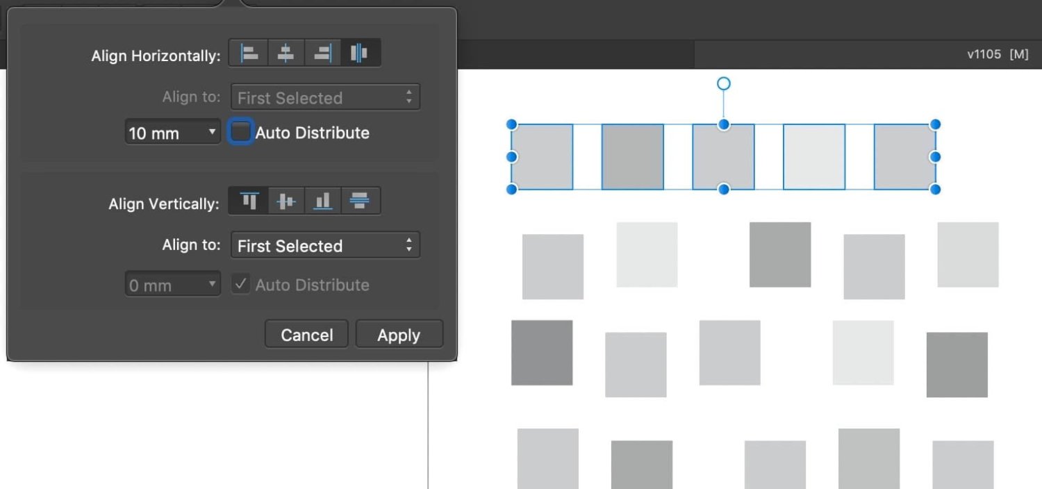Open the horizontal Align to First Selected dropdown
Viewport: 1042px width, 489px height.
tap(325, 98)
